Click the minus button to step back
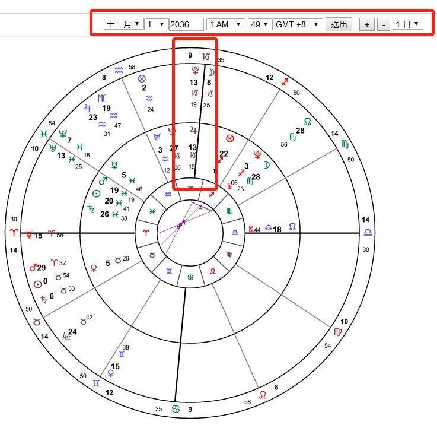437x428 pixels. pos(384,24)
